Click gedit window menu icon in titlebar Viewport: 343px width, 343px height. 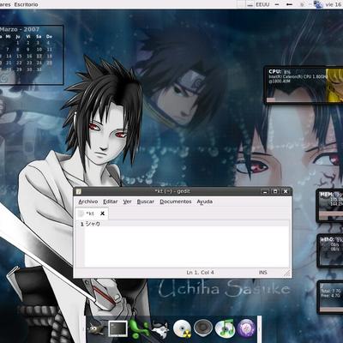(x=79, y=191)
